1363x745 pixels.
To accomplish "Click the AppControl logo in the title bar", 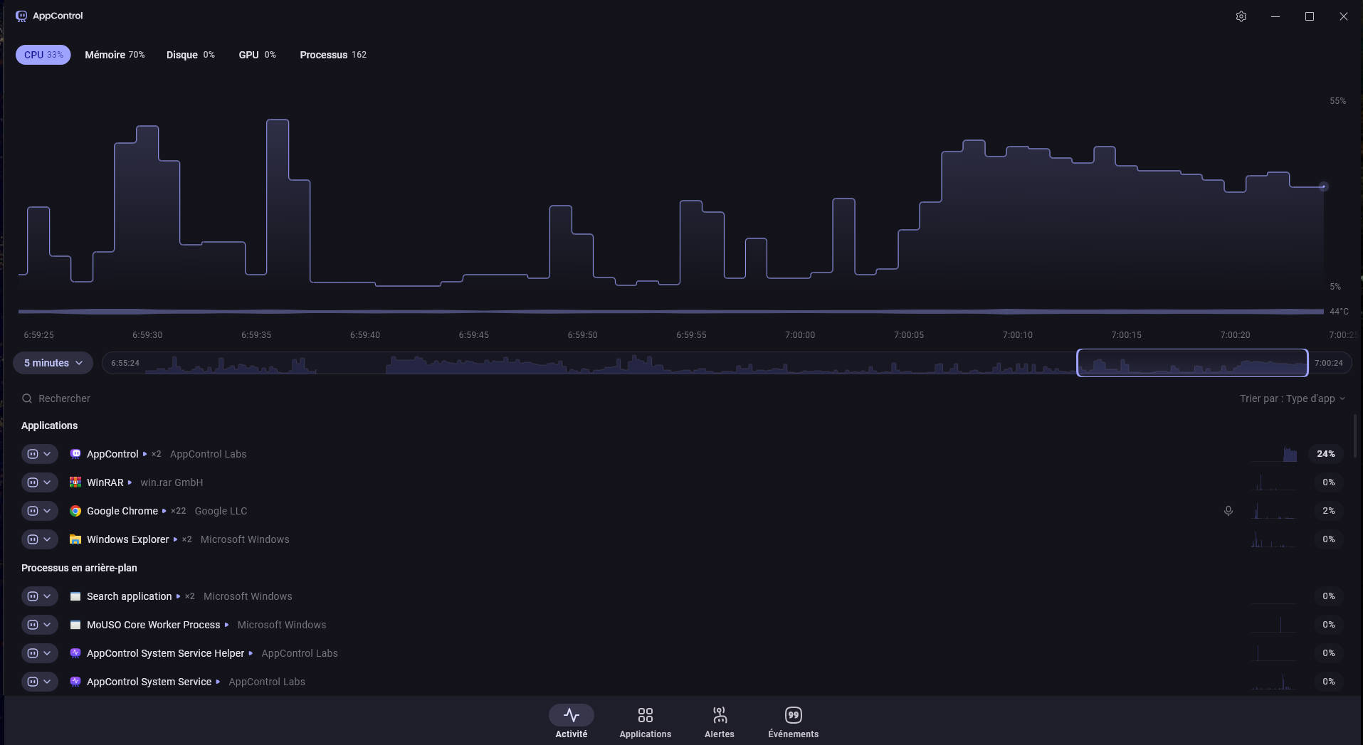I will click(x=21, y=16).
